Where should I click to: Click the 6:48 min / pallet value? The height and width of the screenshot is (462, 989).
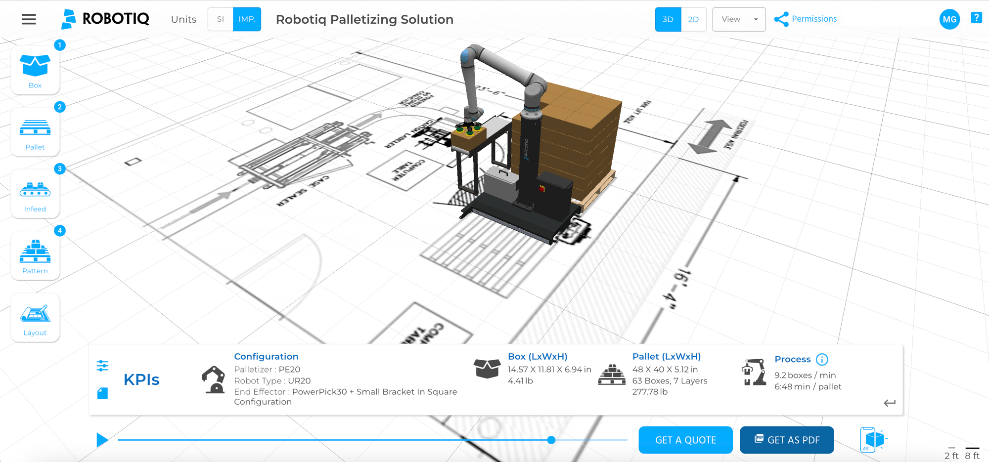808,386
